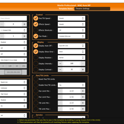This screenshot has height=124, width=124.
Task: Click the Reset Pan/Tilt Limits label
Action: coord(47,79)
